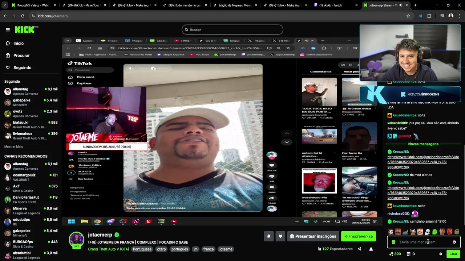Open followed channel liviomateus
Viewport: 465px width, 261px height.
pyautogui.click(x=31, y=136)
